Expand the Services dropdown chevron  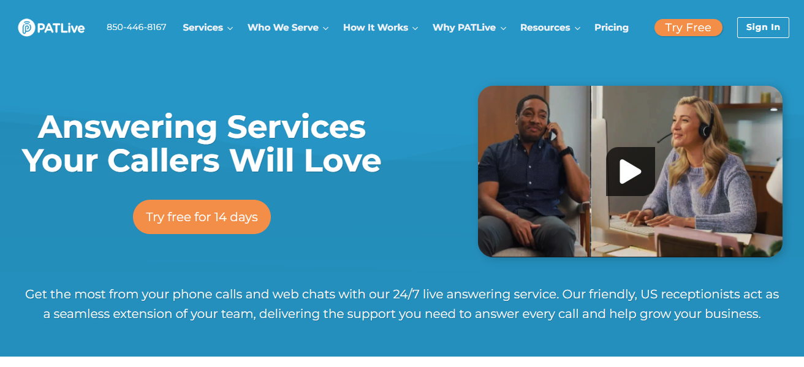click(230, 28)
